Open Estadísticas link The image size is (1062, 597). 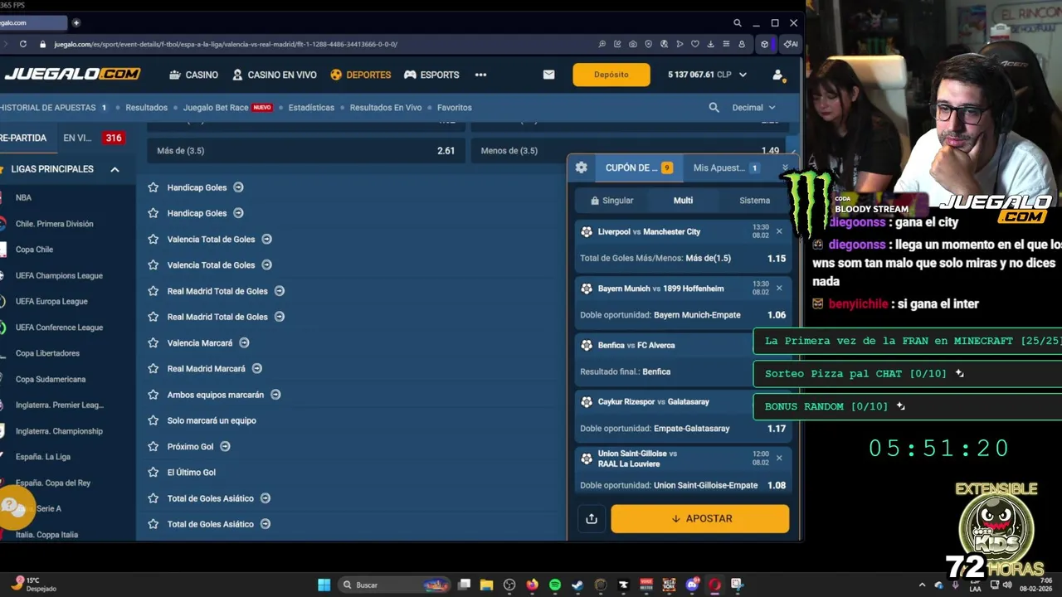coord(311,108)
